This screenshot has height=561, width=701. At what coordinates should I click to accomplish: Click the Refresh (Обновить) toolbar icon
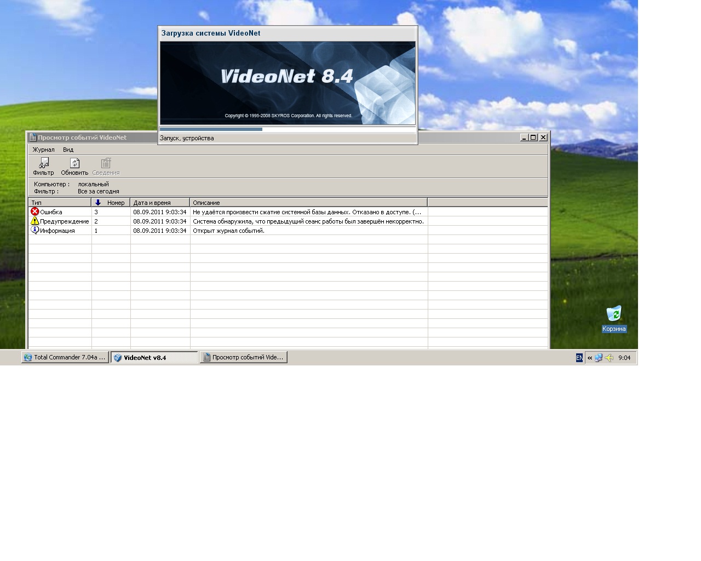pyautogui.click(x=74, y=163)
